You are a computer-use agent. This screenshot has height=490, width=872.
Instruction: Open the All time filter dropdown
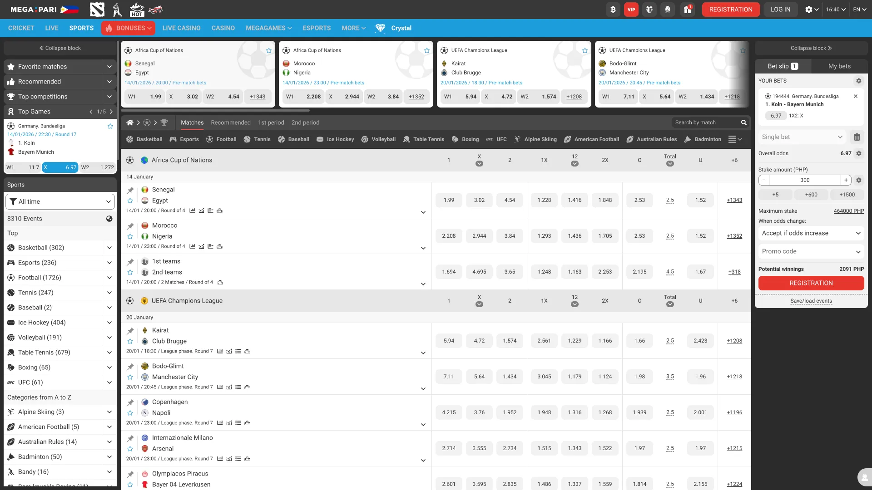(60, 201)
